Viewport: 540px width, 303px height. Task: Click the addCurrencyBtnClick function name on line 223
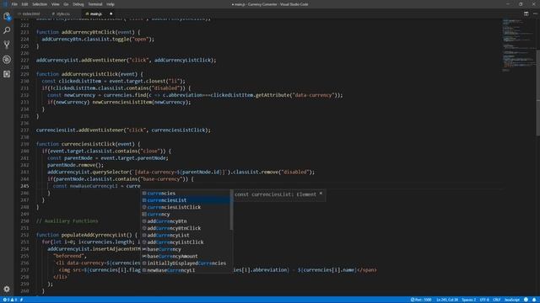[x=88, y=32]
